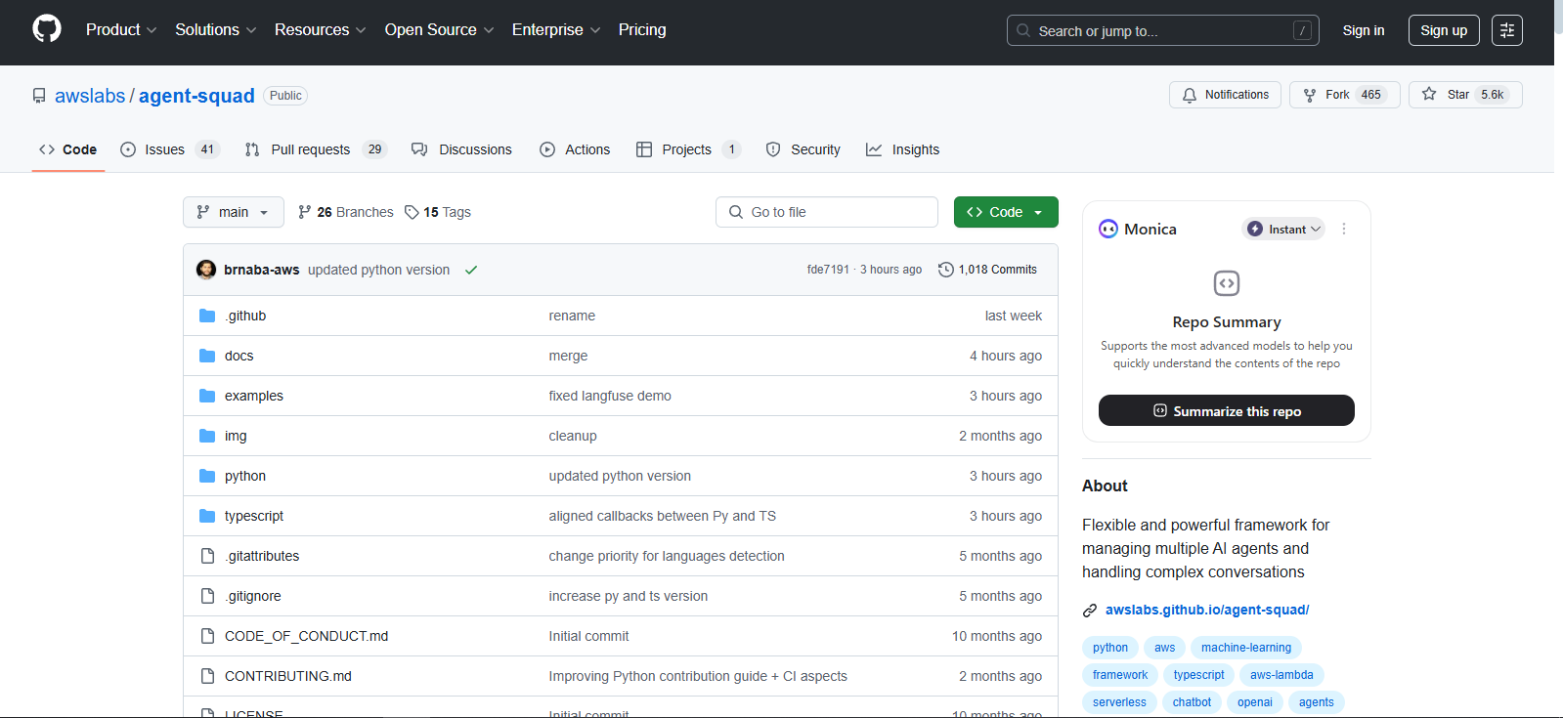Open the agent-squad repository link
Screen dimensions: 1563x718
click(x=196, y=96)
